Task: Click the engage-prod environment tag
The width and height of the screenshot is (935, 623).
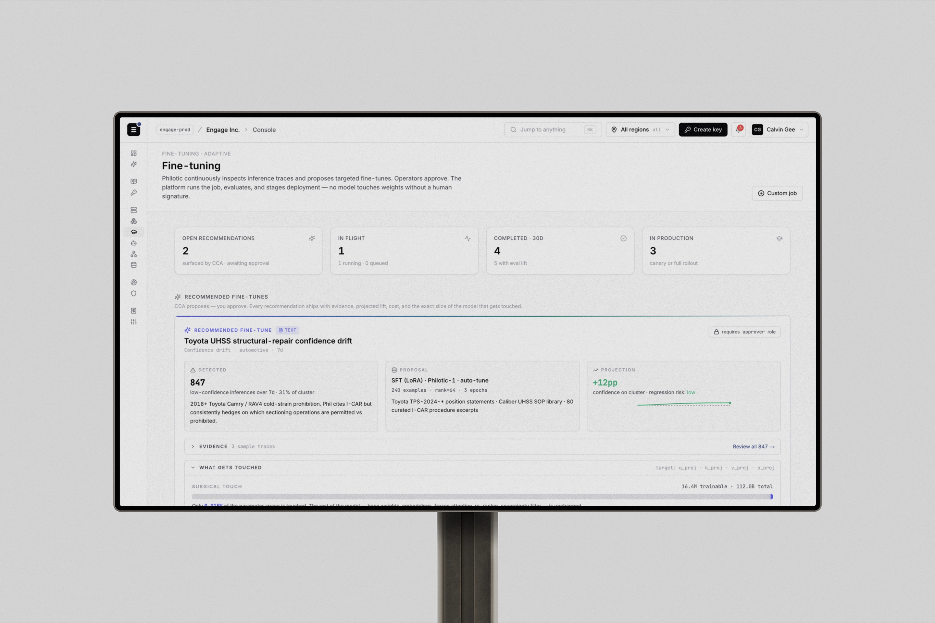Action: pos(175,129)
